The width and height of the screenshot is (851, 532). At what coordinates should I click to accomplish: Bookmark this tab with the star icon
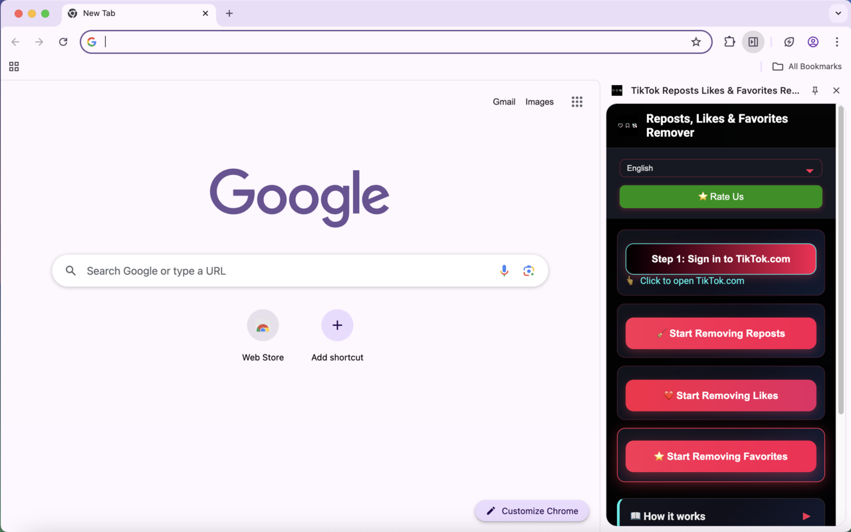pos(696,42)
